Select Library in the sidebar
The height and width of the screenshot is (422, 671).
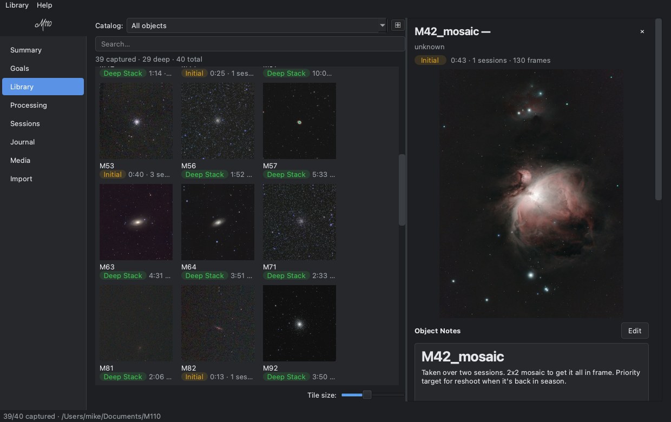pyautogui.click(x=43, y=87)
